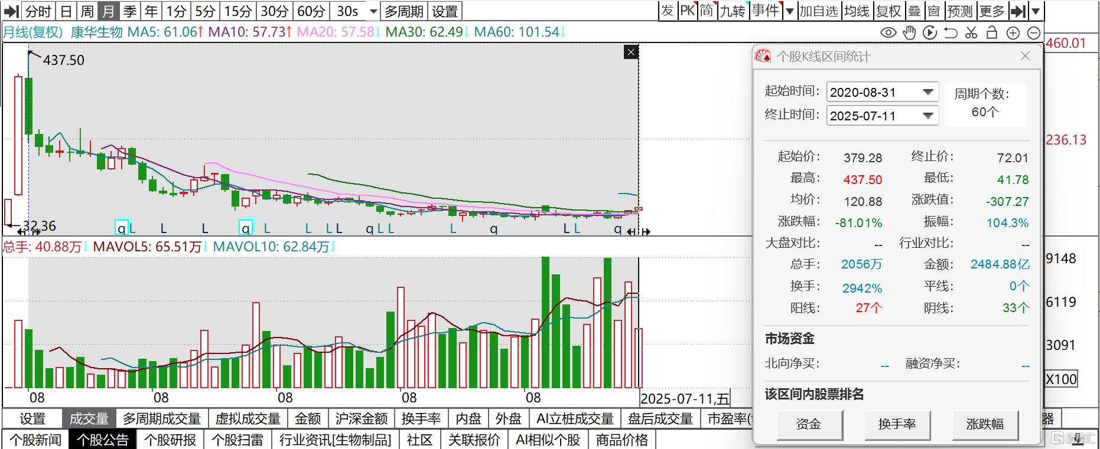Image resolution: width=1100 pixels, height=449 pixels.
Task: Select the scissors cut tool icon
Action: [971, 33]
